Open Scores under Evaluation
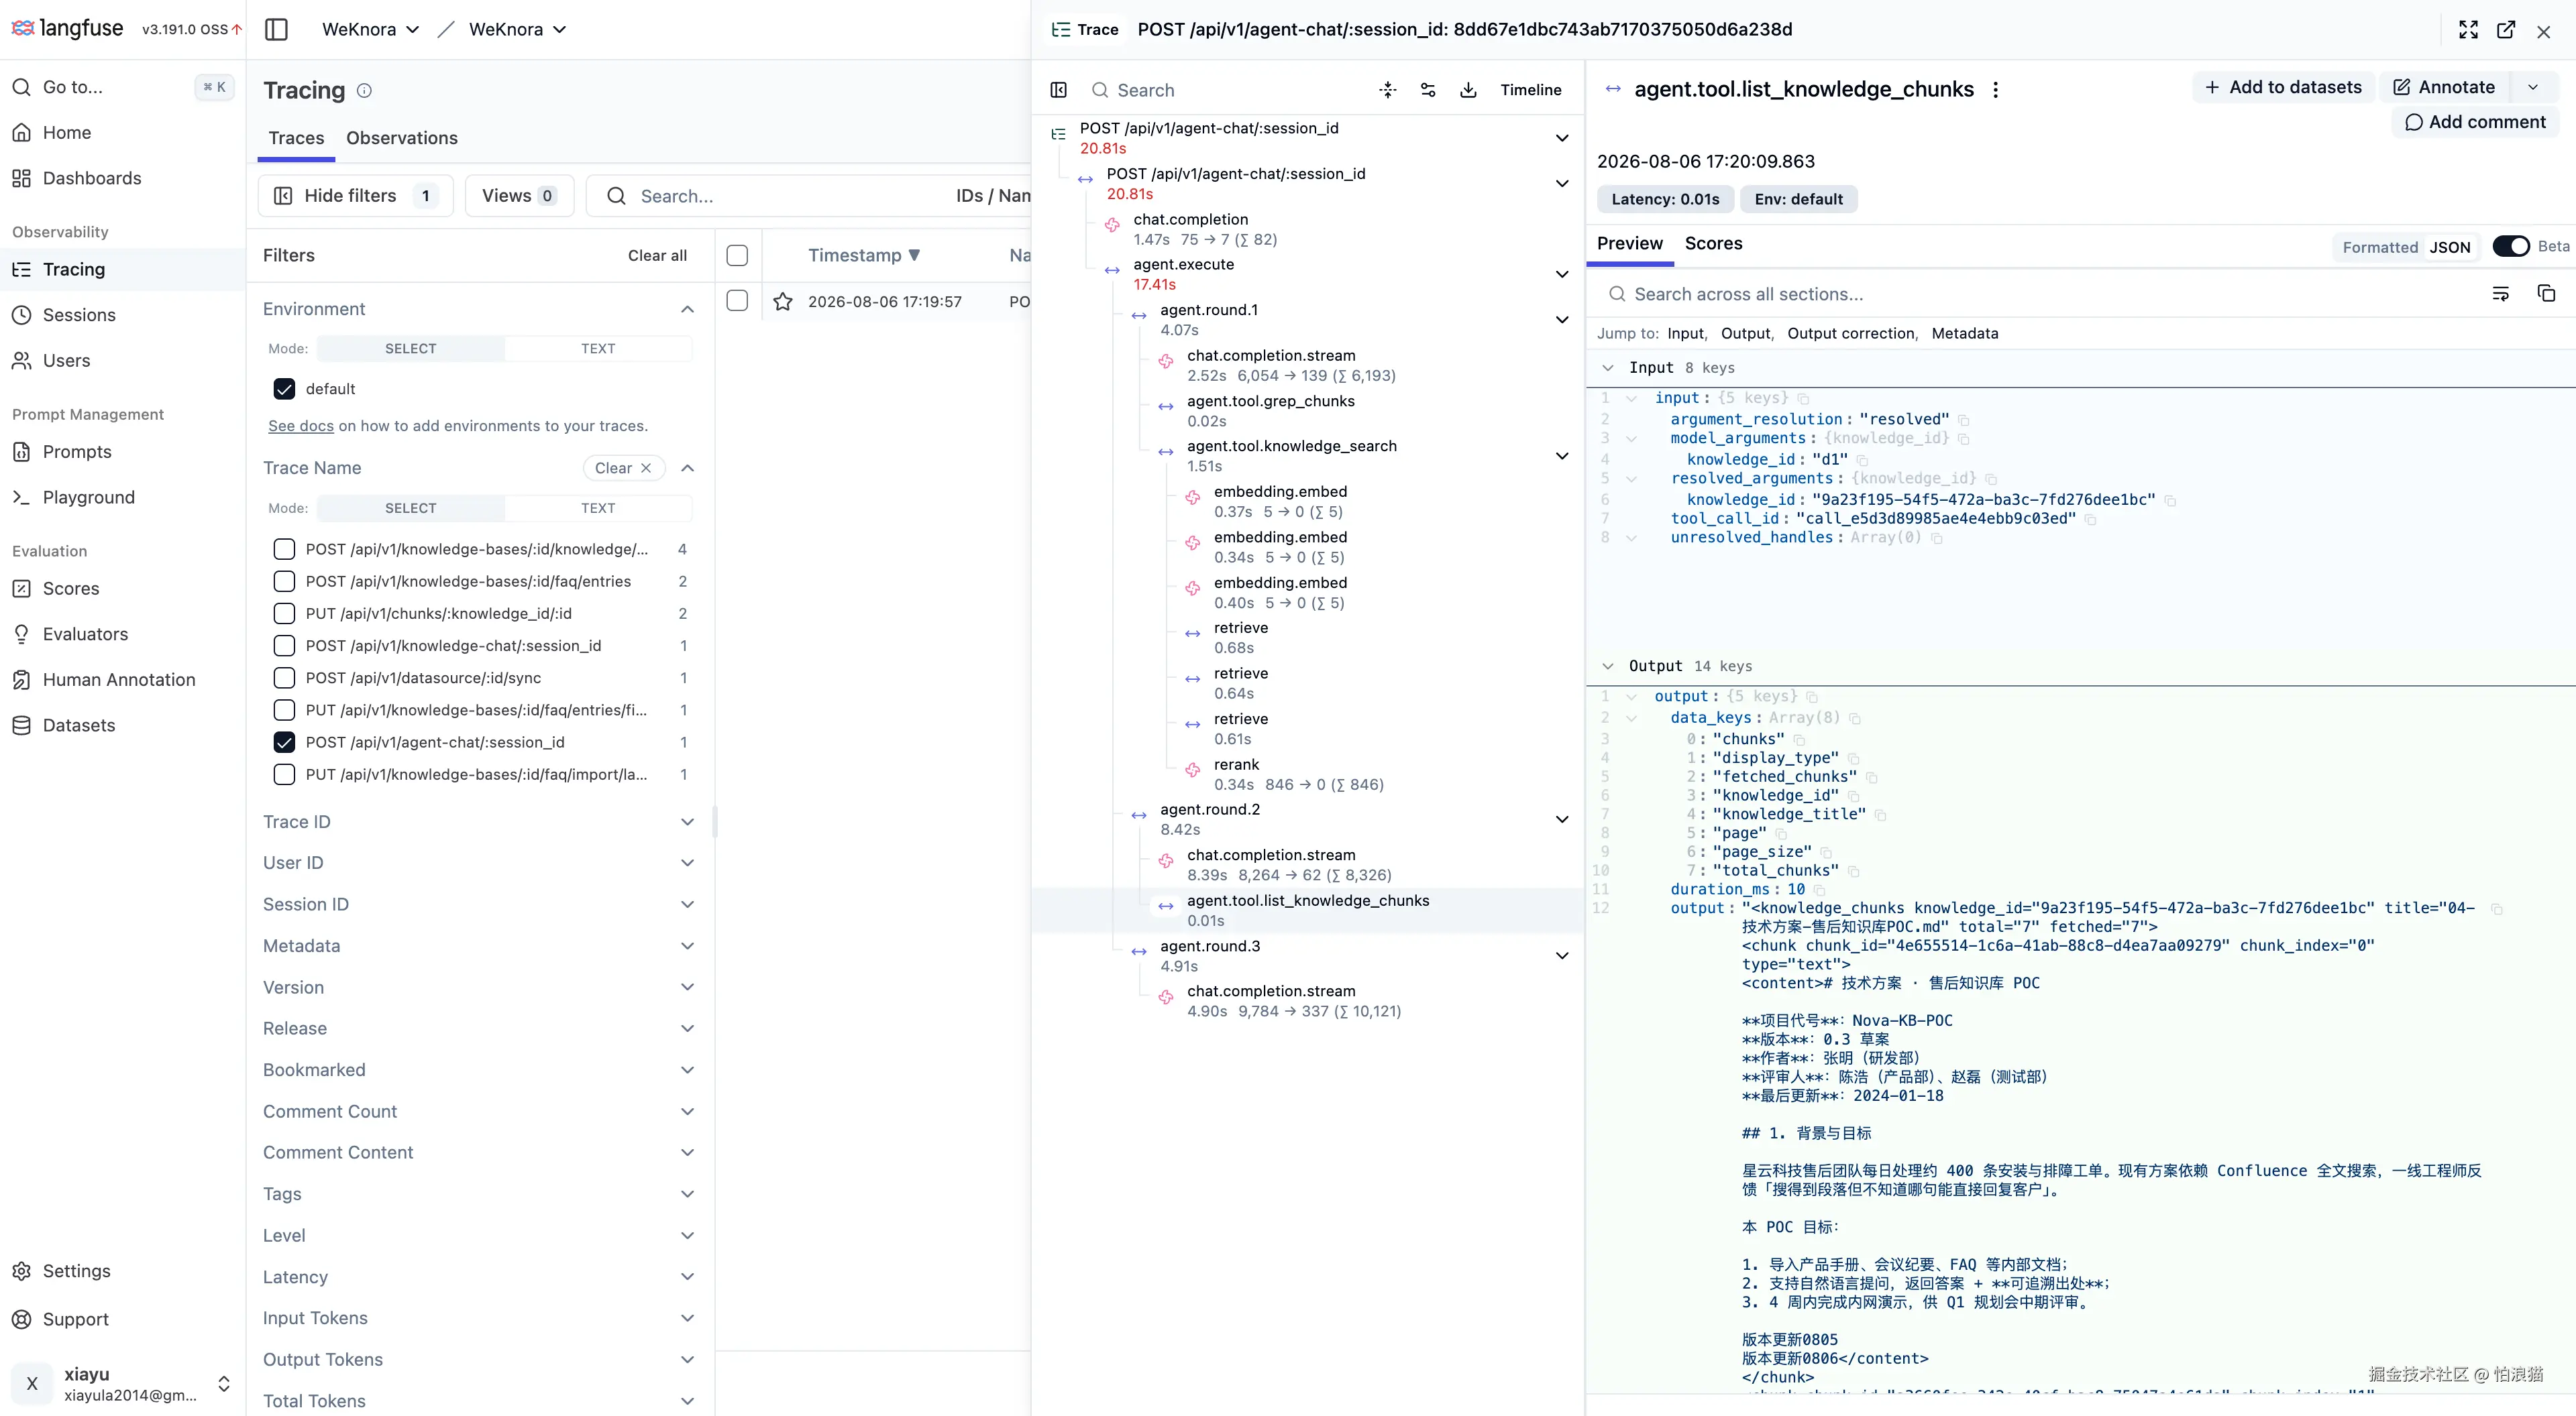Viewport: 2576px width, 1416px height. pyautogui.click(x=71, y=589)
